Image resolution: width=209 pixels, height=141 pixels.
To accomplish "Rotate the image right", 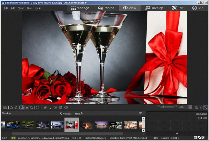I will [16, 107].
